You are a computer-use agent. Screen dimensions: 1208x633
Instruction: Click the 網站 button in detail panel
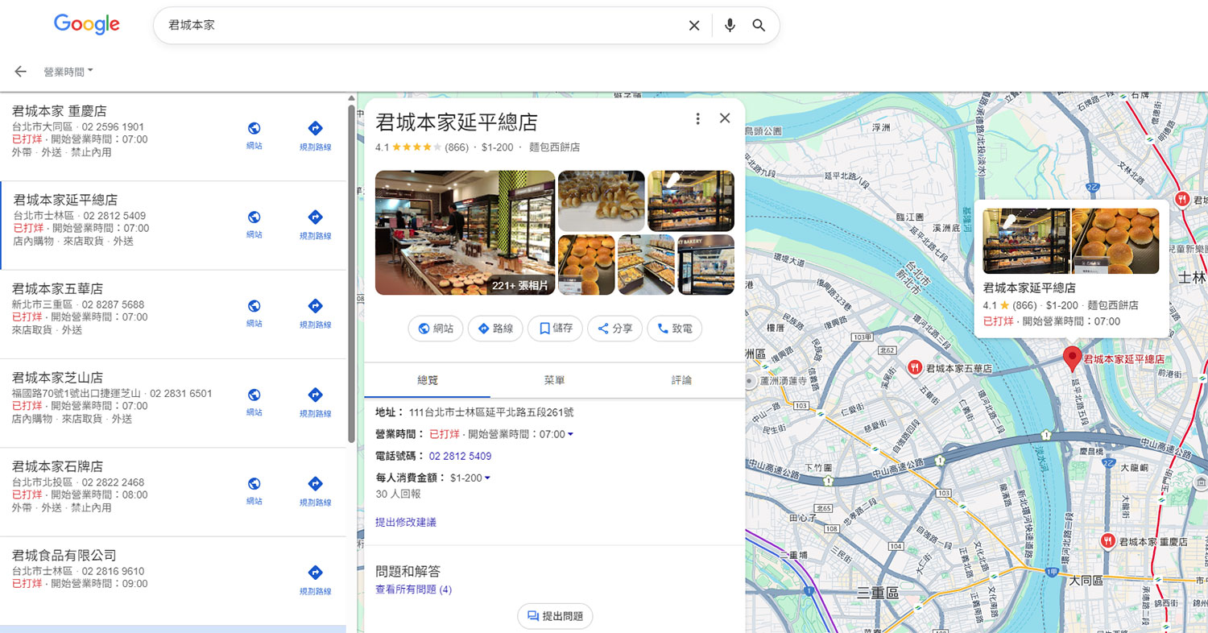pyautogui.click(x=436, y=329)
